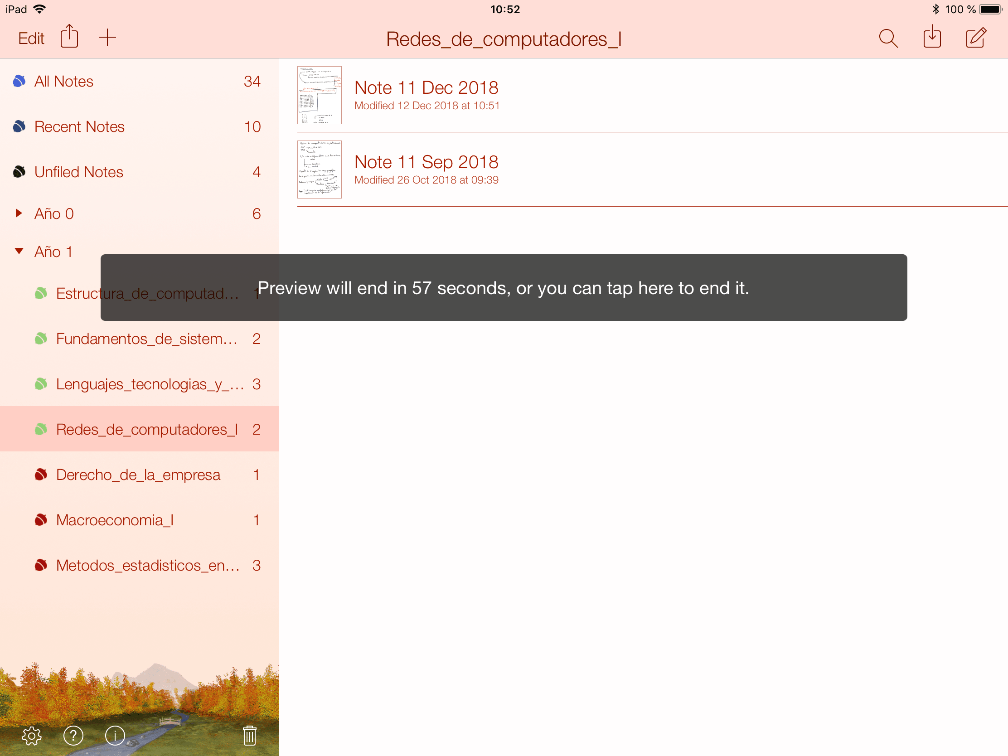Open search with magnifying glass icon
The width and height of the screenshot is (1008, 756).
pos(888,38)
